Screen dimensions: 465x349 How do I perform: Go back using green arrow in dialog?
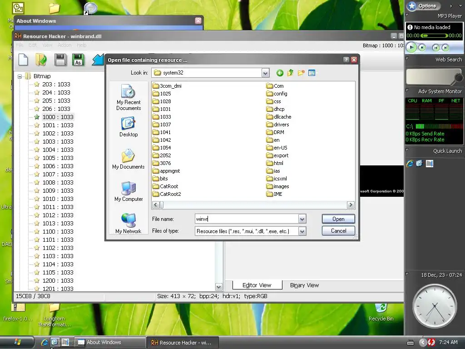[280, 73]
